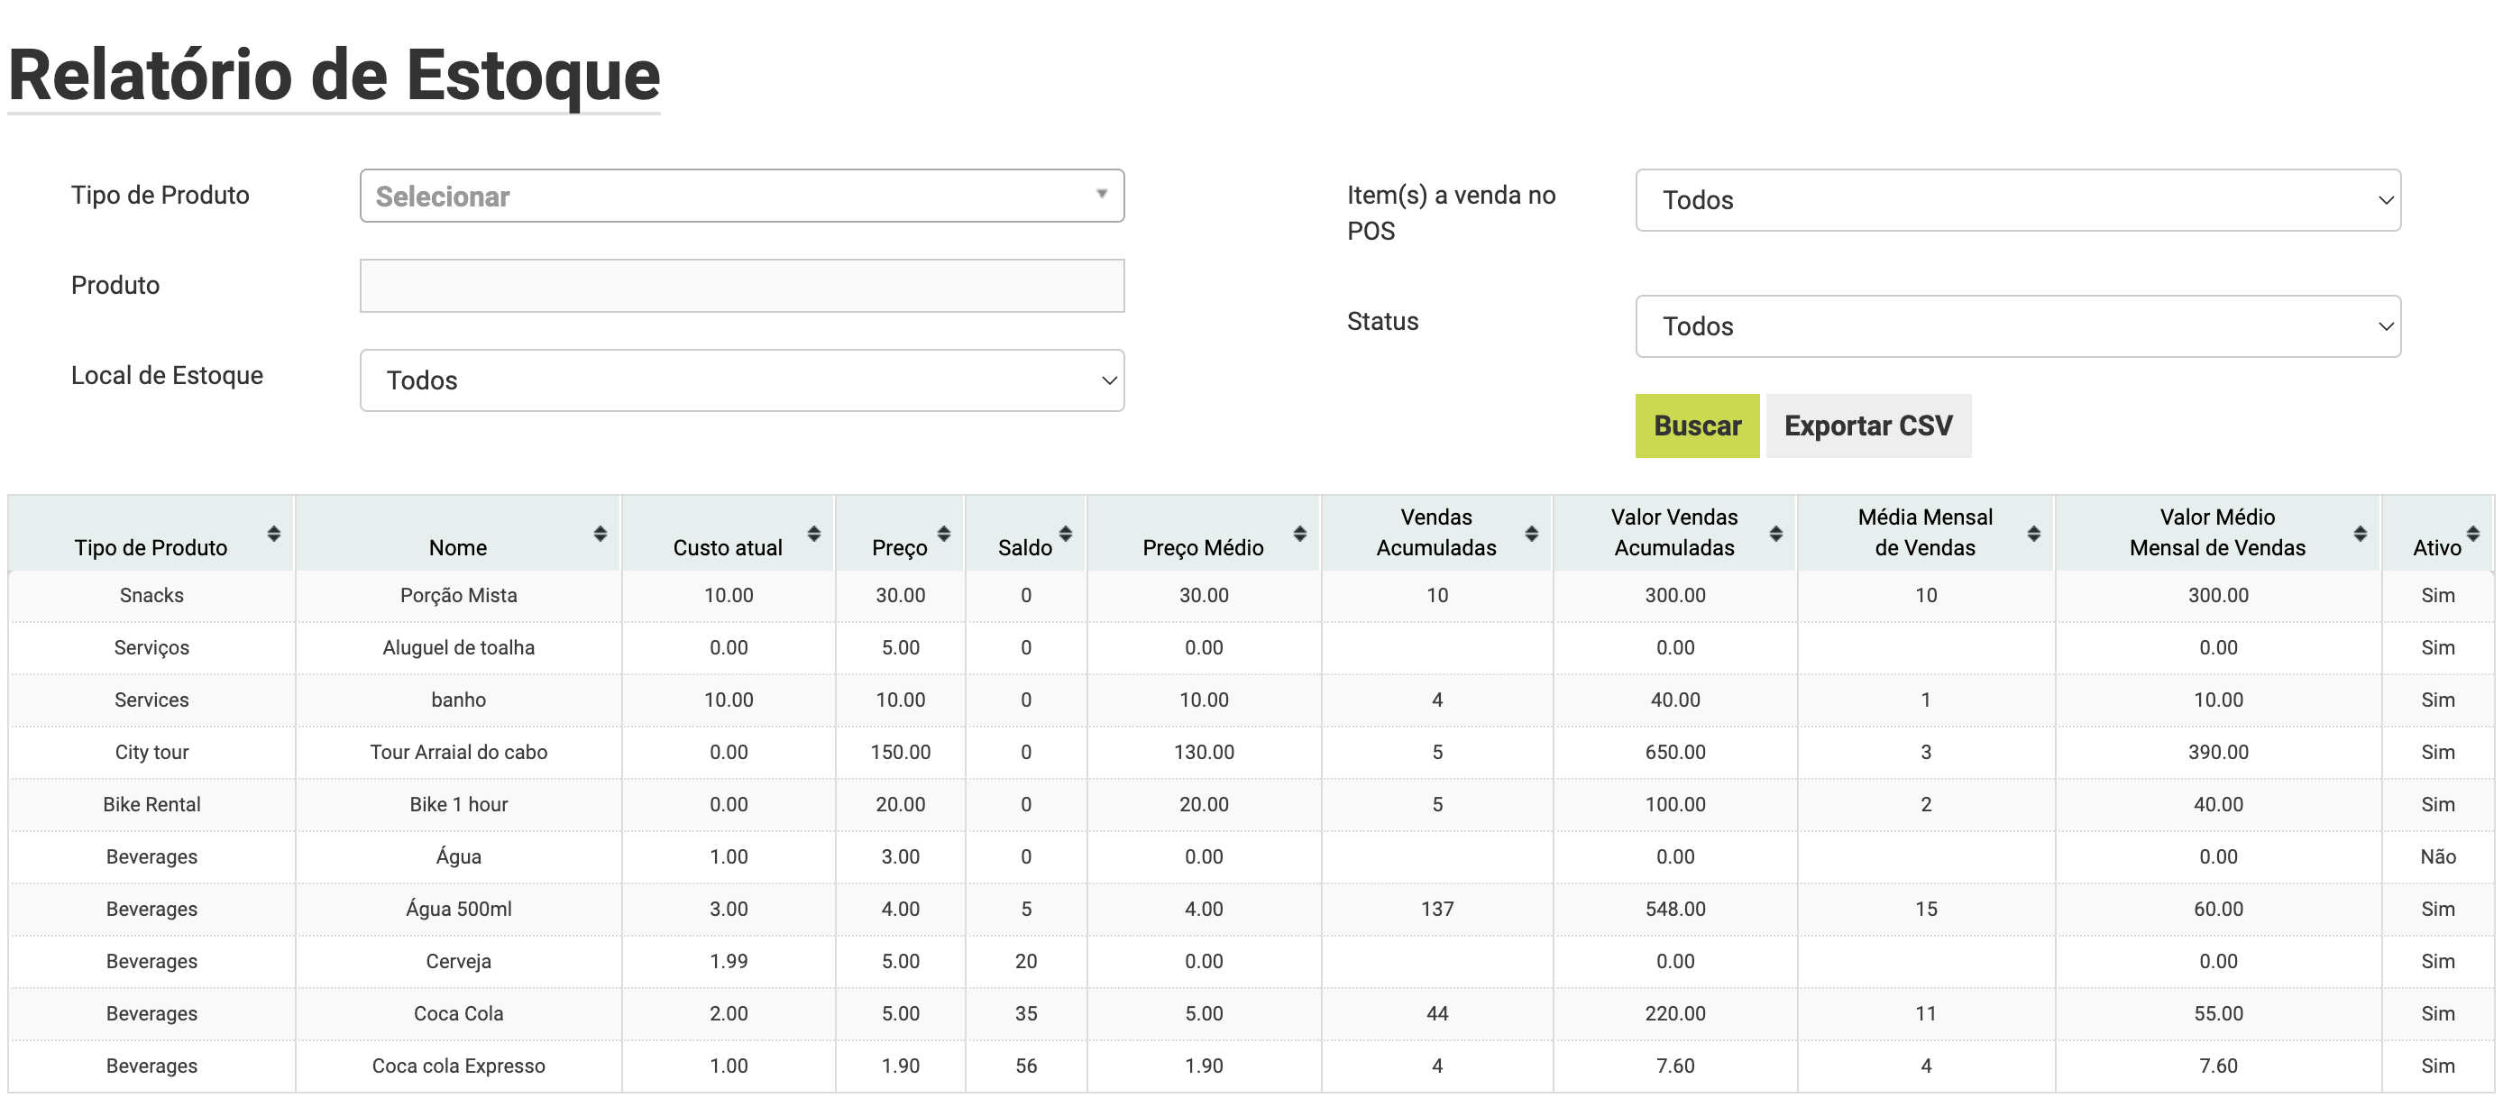Viewport: 2503px width, 1098px height.
Task: Click the Serviços product type cell
Action: pyautogui.click(x=151, y=648)
